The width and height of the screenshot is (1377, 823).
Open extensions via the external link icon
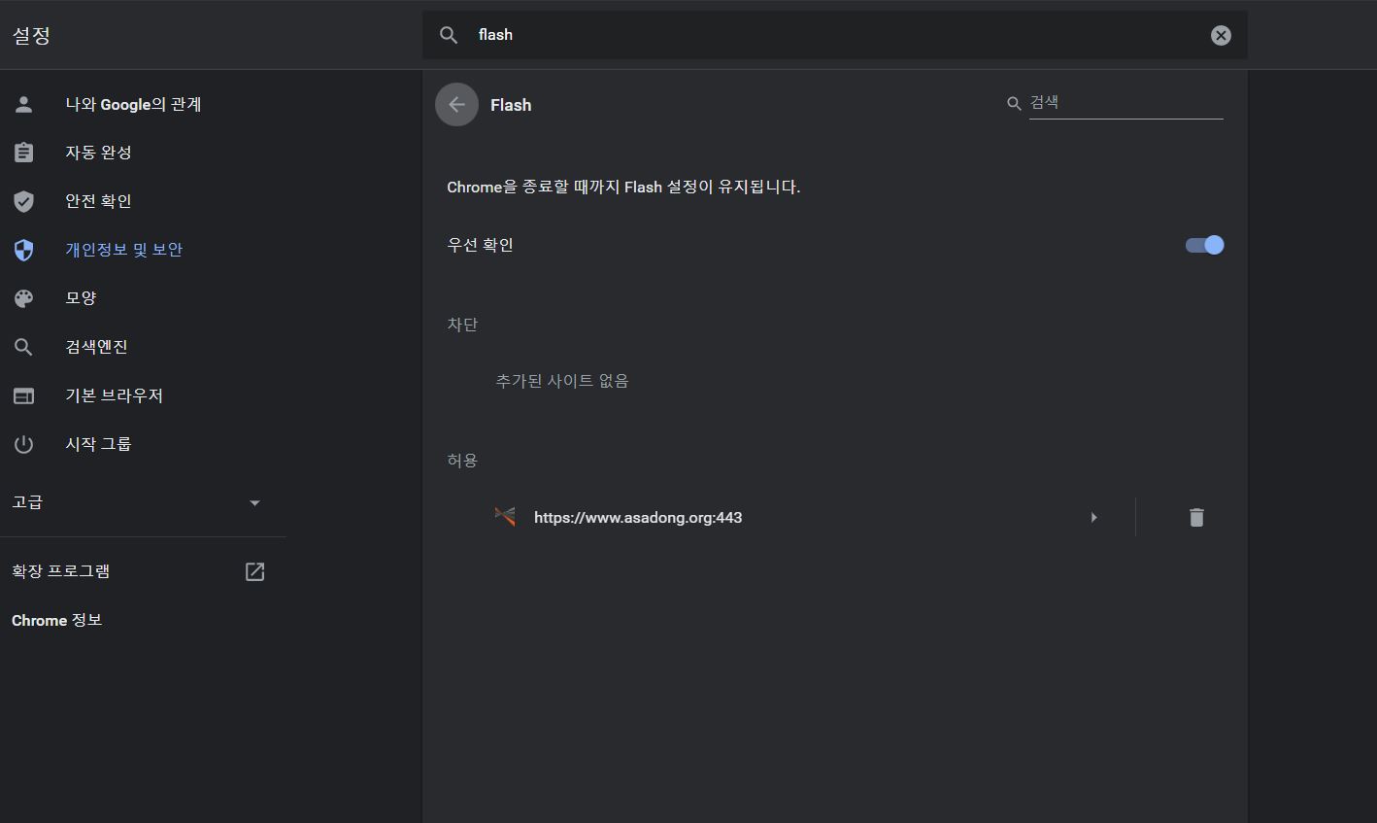coord(254,571)
